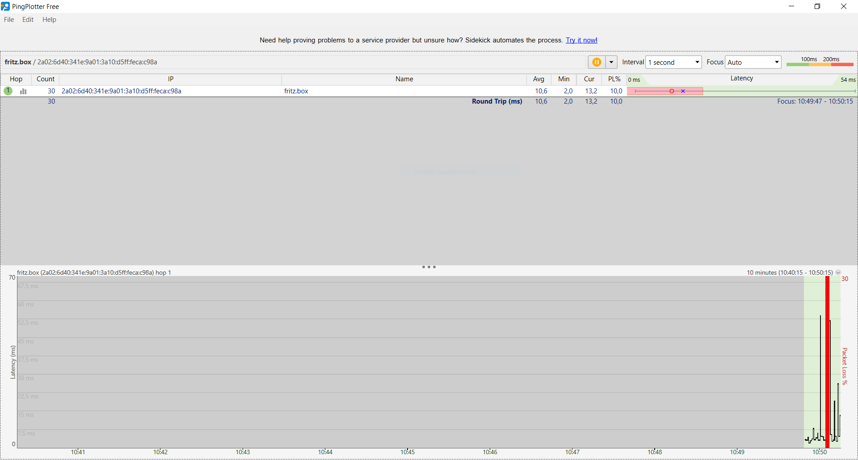This screenshot has width=858, height=460.
Task: Sort by the IP column header
Action: pyautogui.click(x=171, y=79)
